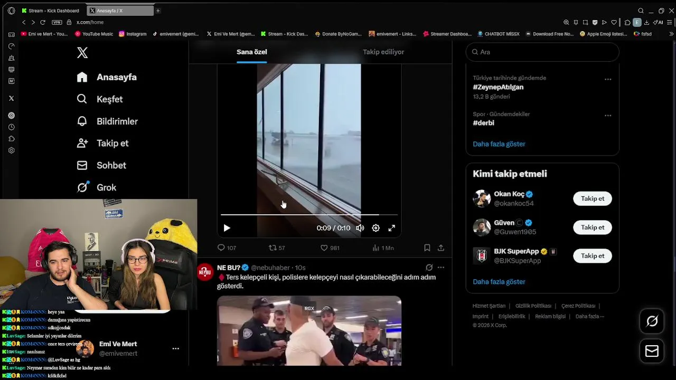Expand the bookmarks overflow chevron

tap(671, 34)
